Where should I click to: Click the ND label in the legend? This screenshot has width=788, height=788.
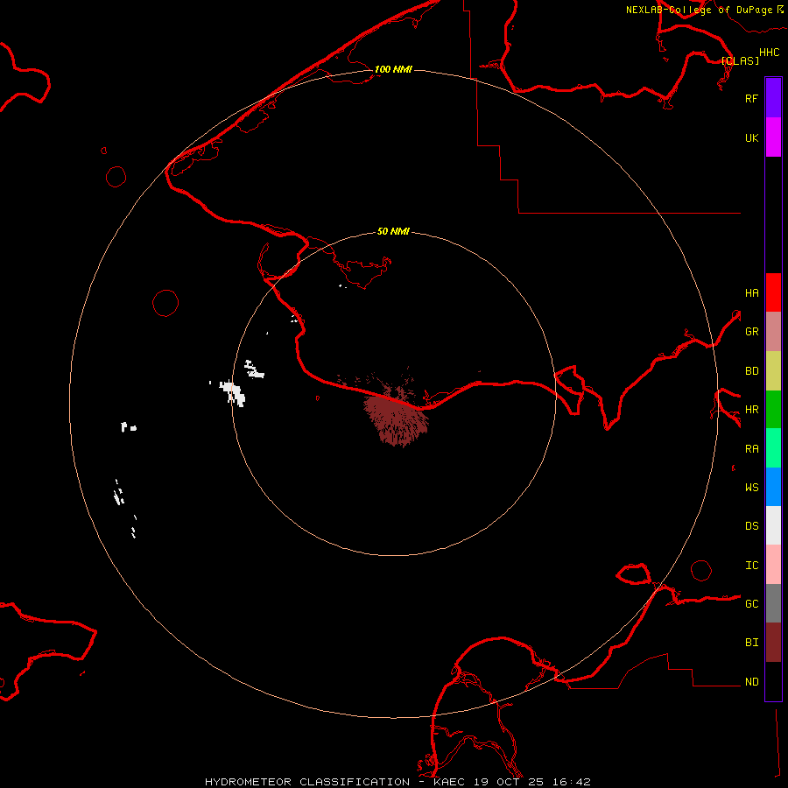752,682
